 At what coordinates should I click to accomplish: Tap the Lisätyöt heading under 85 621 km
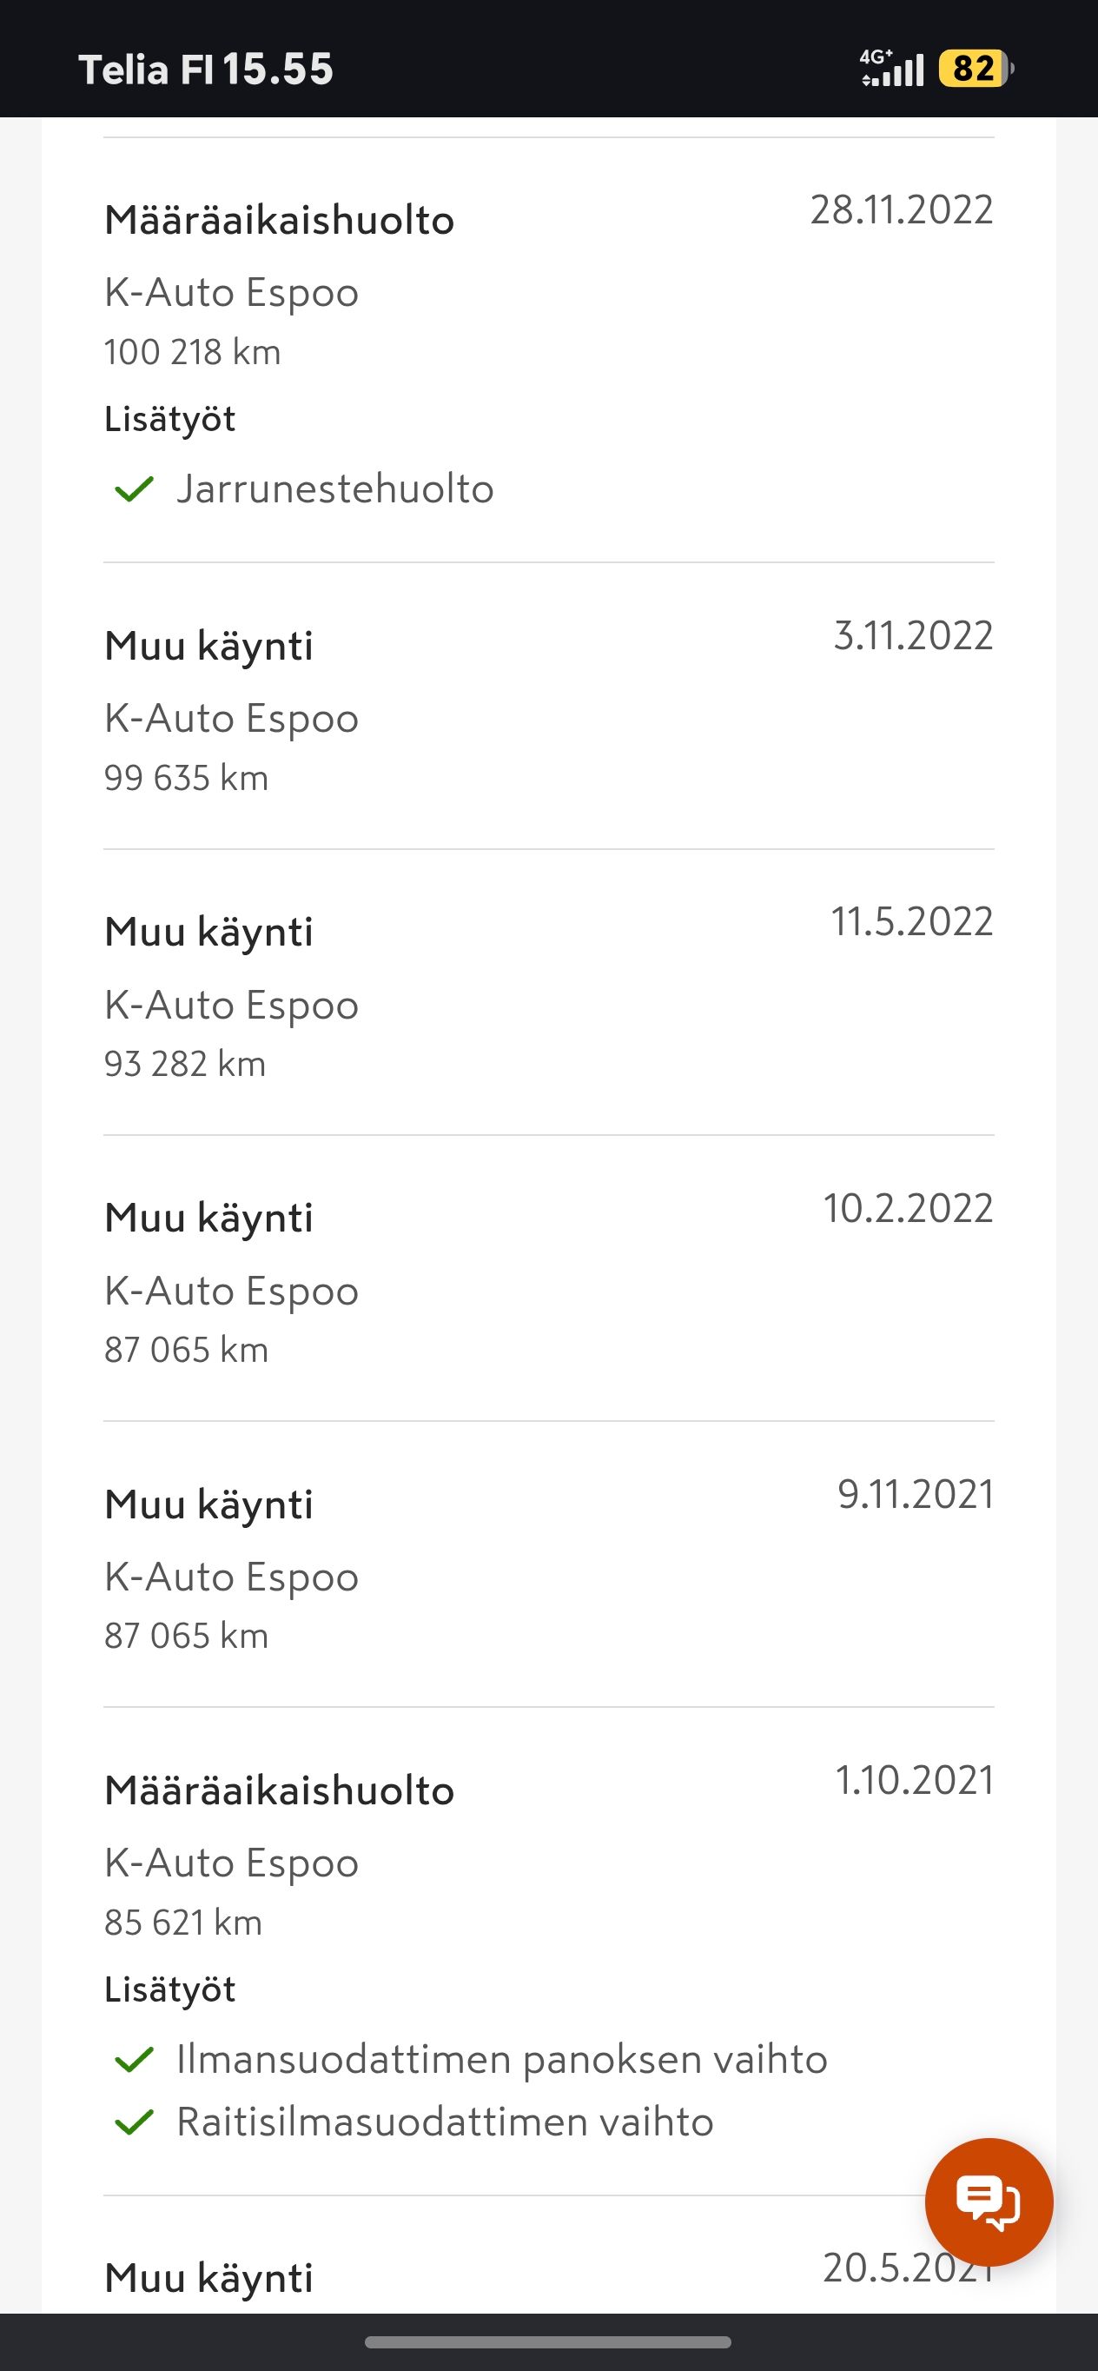point(170,1990)
